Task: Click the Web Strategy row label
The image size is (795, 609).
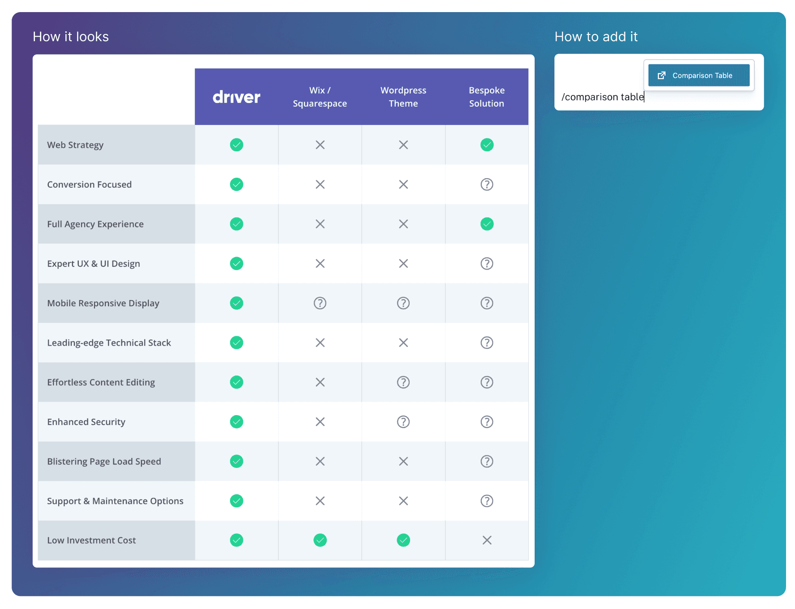Action: tap(75, 145)
